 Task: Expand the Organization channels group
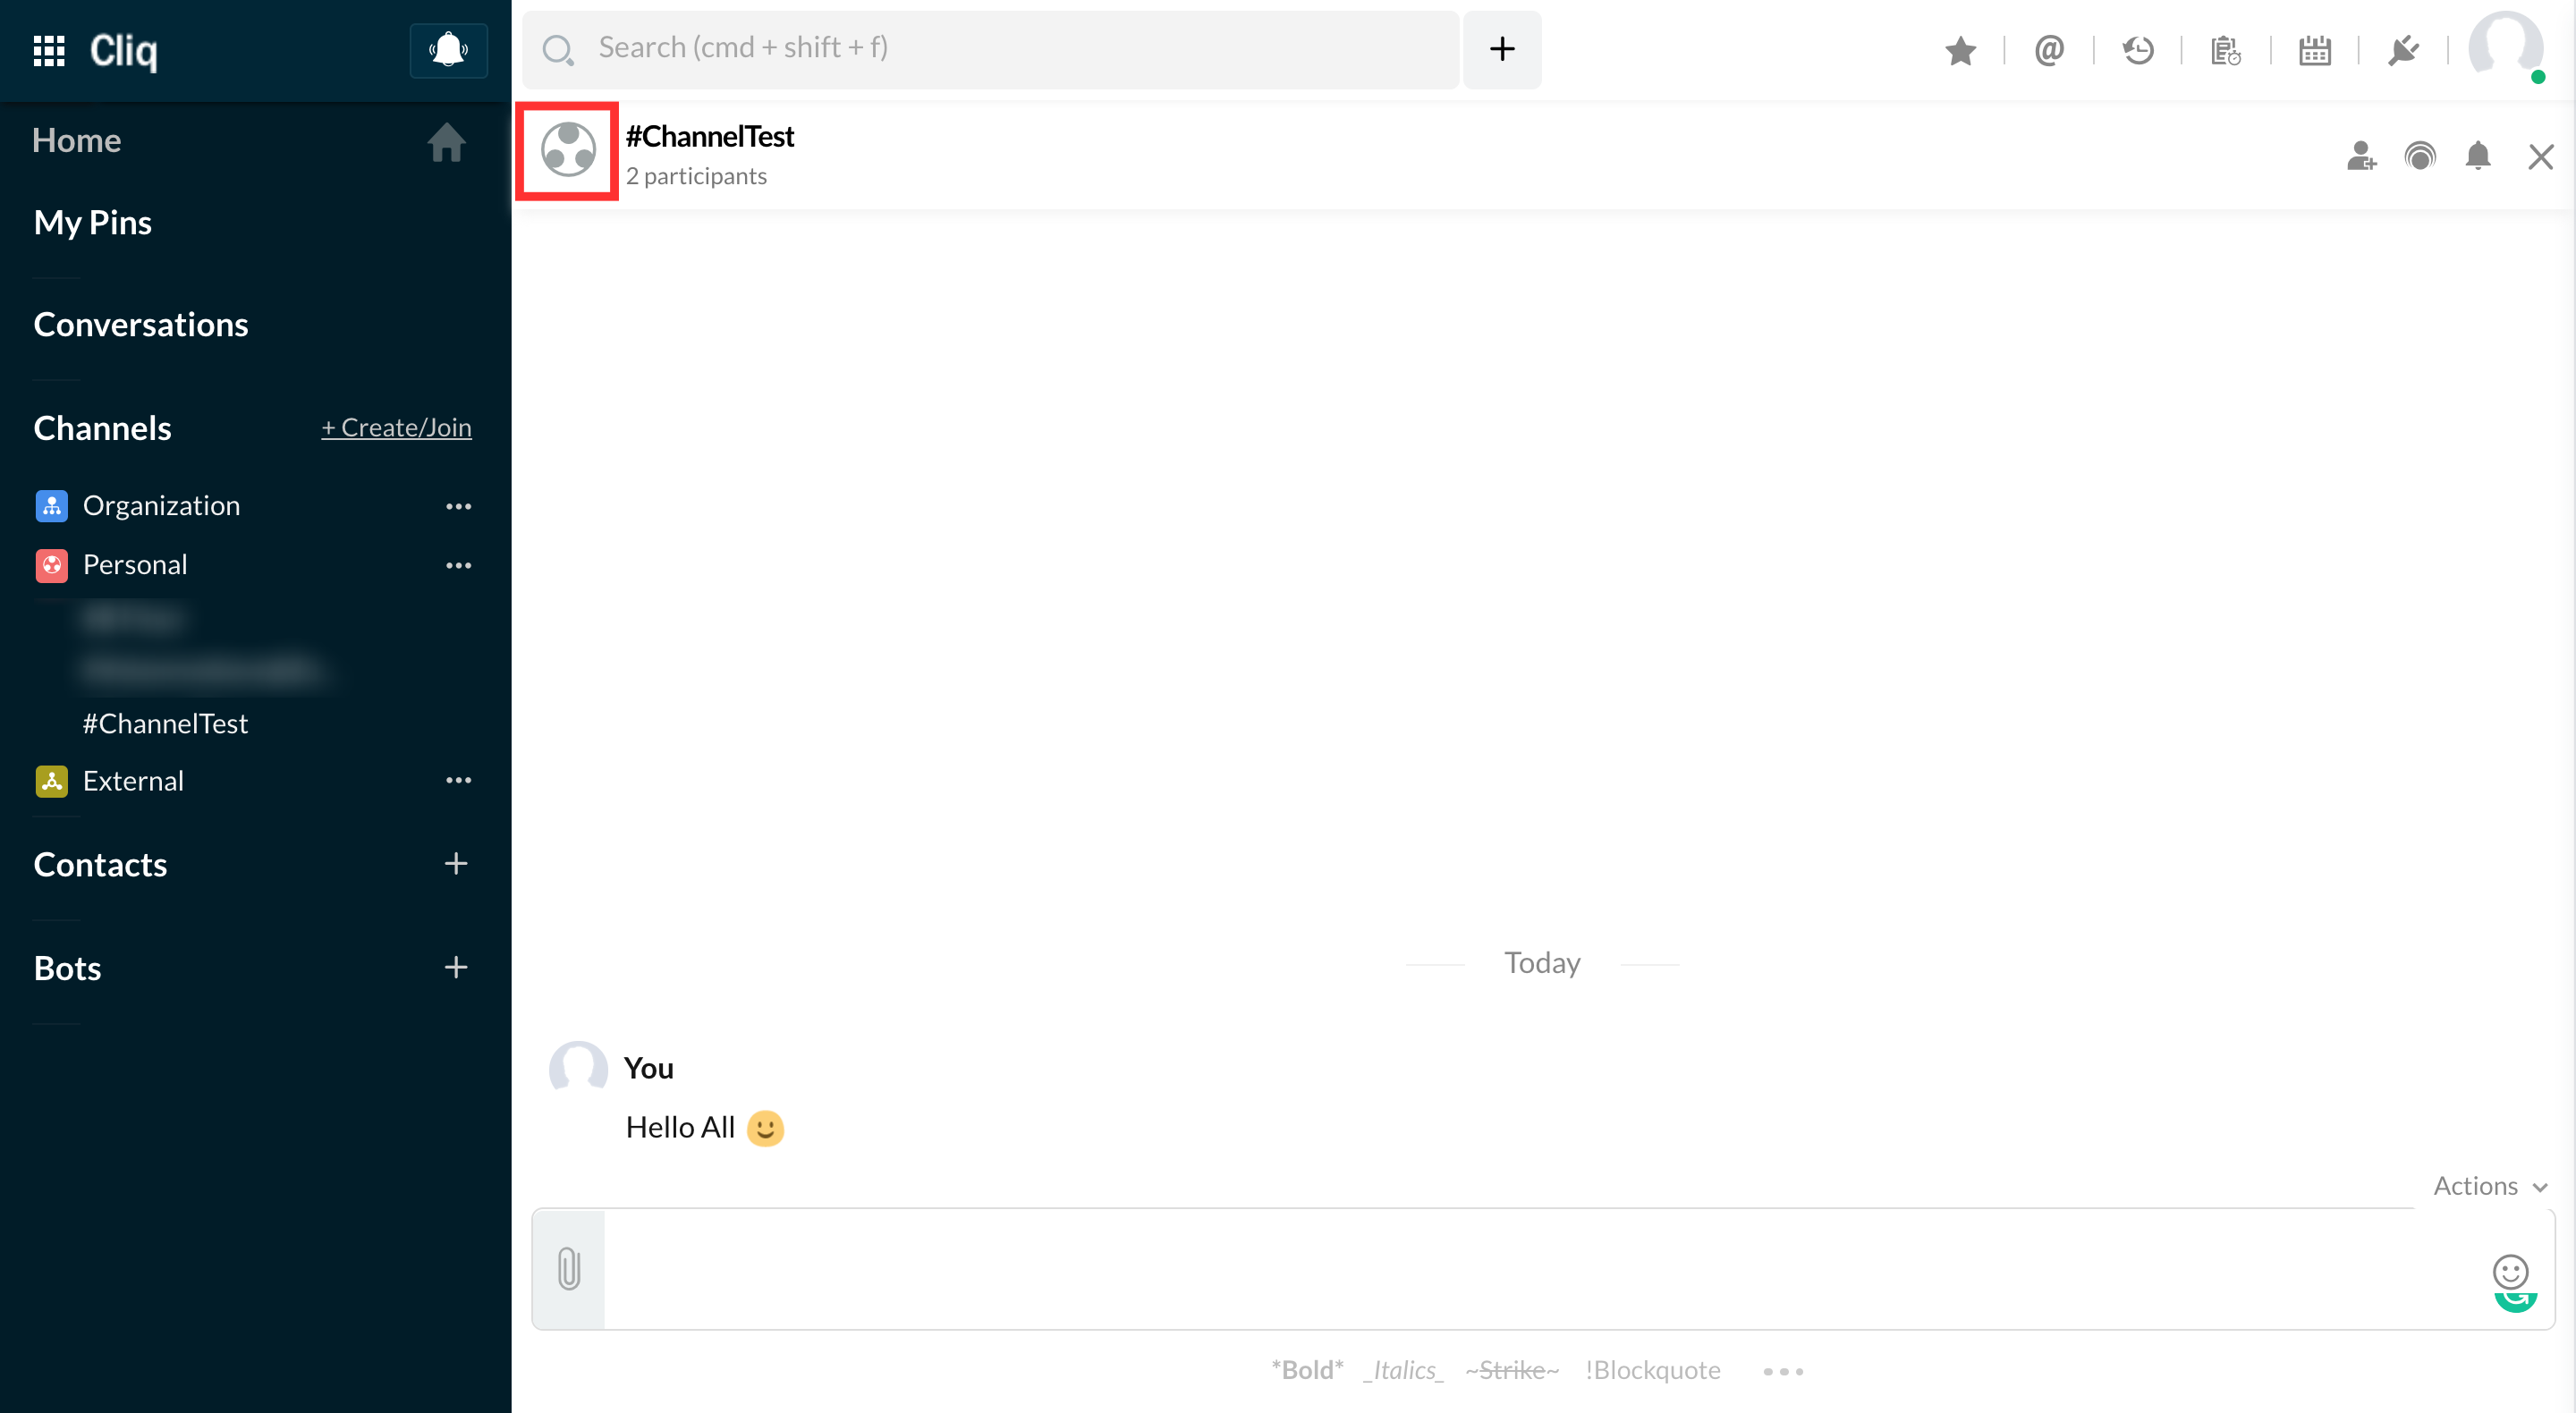click(162, 506)
